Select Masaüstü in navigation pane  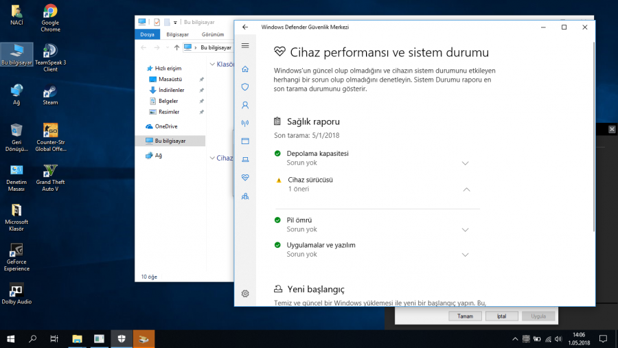point(170,79)
